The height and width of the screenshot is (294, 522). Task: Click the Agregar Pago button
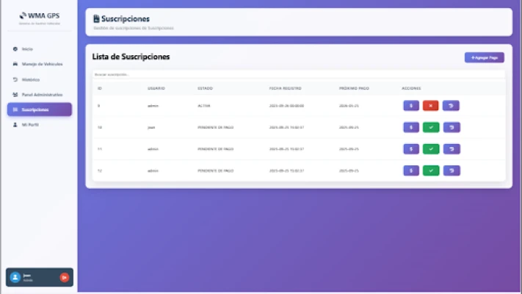click(x=484, y=57)
